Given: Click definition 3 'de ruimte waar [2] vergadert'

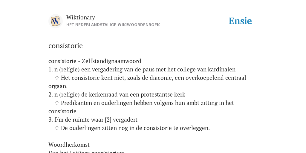Looking at the screenshot, I should pos(93,120).
